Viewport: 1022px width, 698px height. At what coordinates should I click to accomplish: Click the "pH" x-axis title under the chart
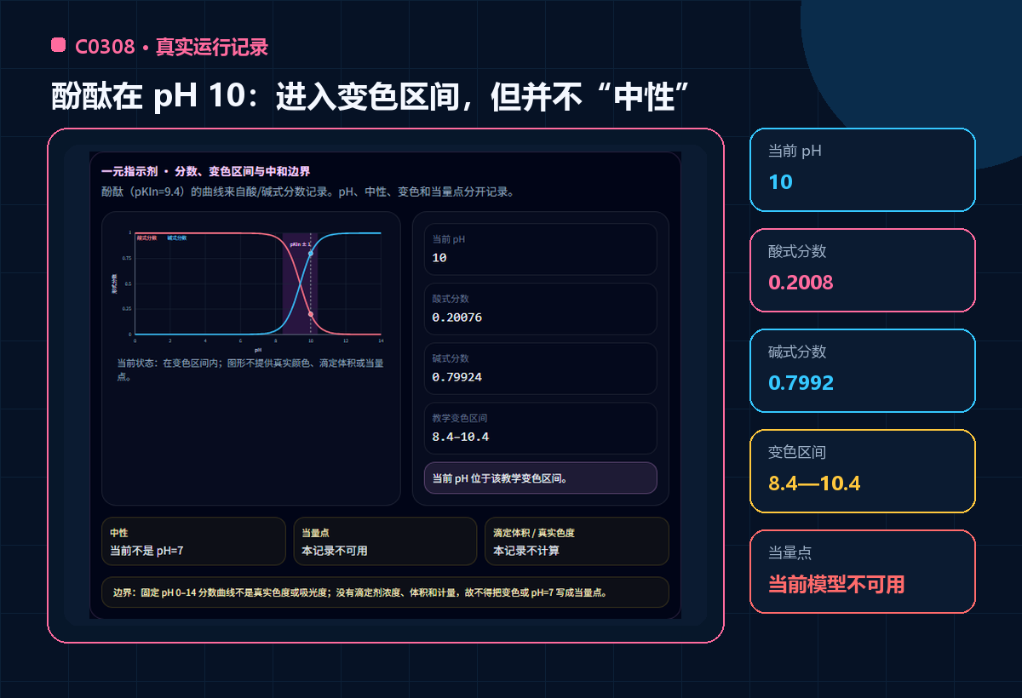258,350
